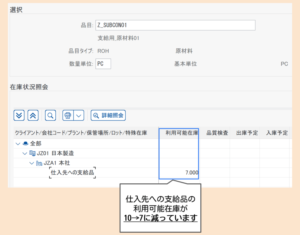Select the 仕入先への支給品 row
Image resolution: width=300 pixels, height=235 pixels.
[72, 173]
